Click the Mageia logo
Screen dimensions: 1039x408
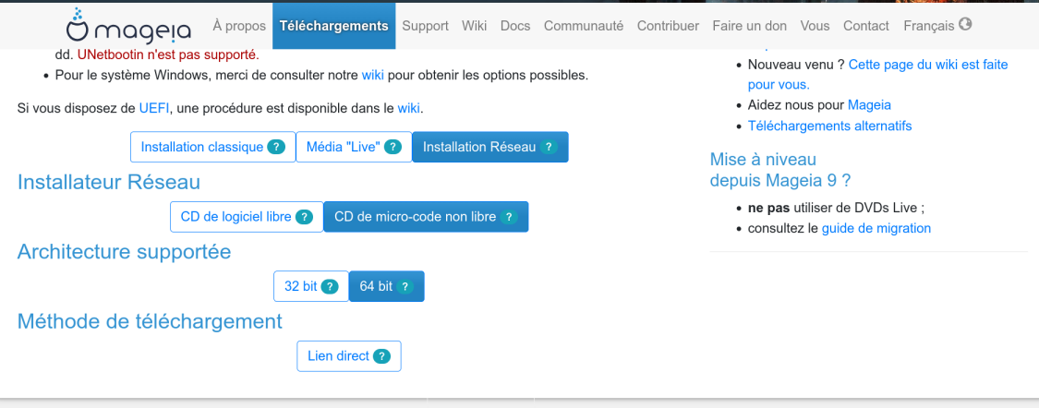click(128, 25)
